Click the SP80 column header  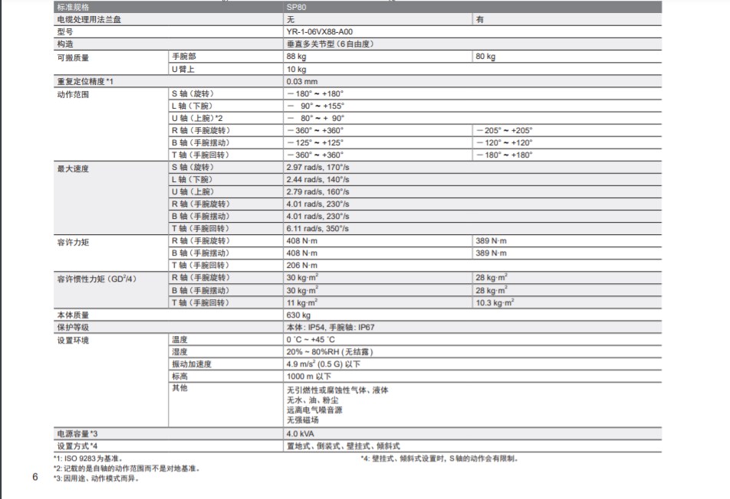click(296, 7)
